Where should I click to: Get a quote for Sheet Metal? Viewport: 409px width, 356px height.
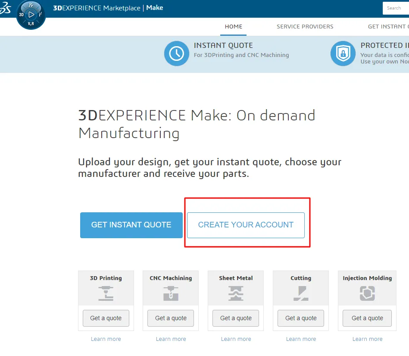pyautogui.click(x=235, y=318)
